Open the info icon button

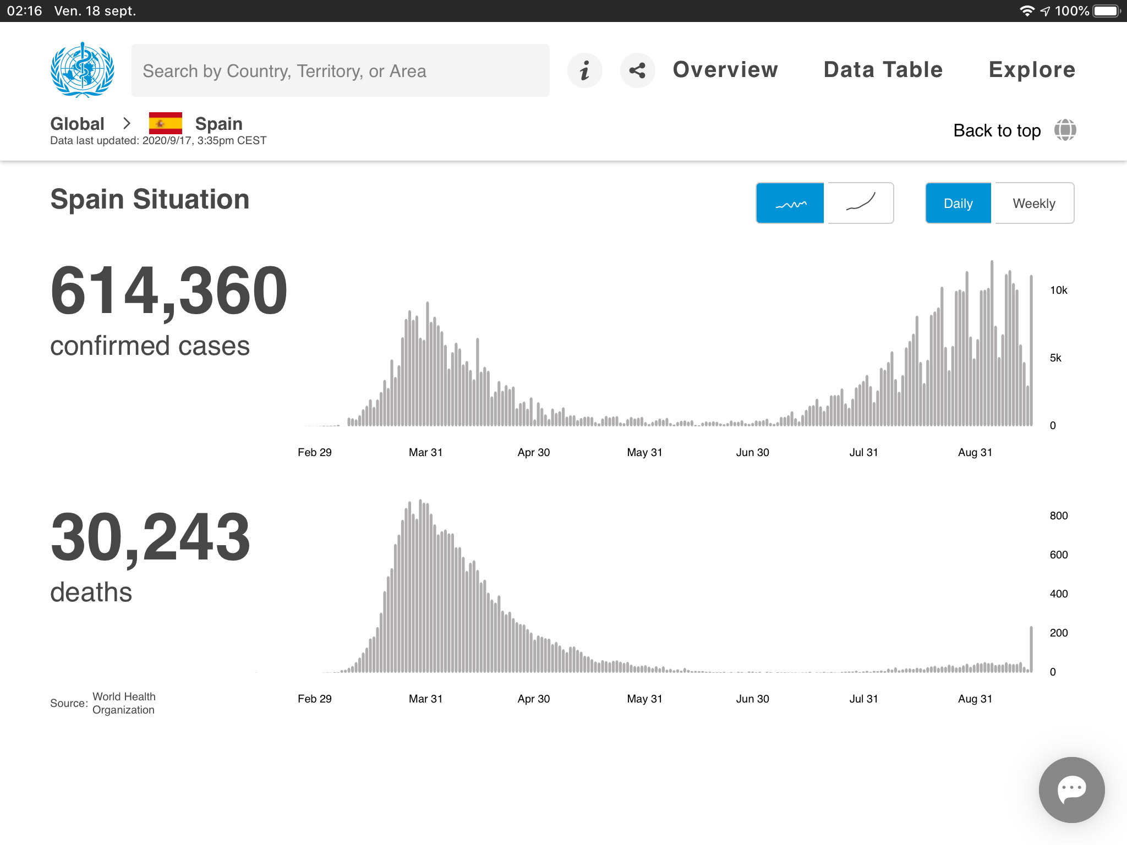tap(584, 70)
